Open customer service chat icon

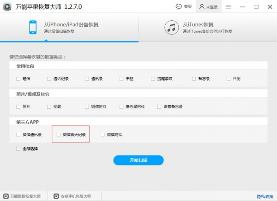tap(179, 7)
